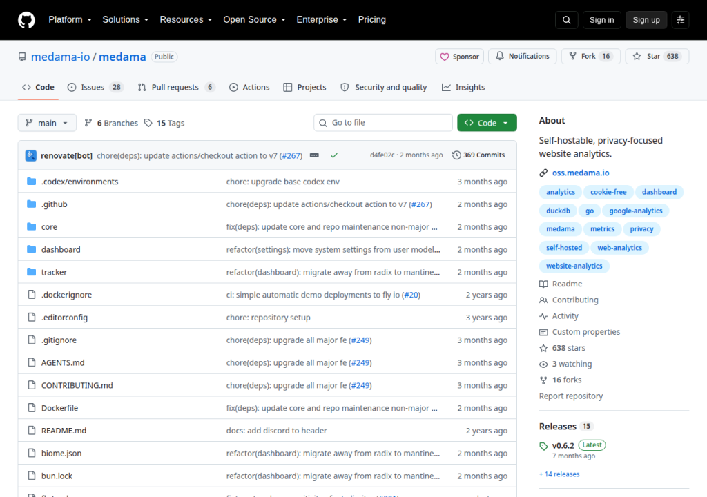This screenshot has height=497, width=707.
Task: Open the Pricing page
Action: (x=372, y=20)
